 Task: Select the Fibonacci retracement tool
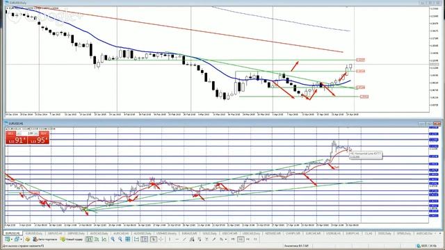point(200,240)
